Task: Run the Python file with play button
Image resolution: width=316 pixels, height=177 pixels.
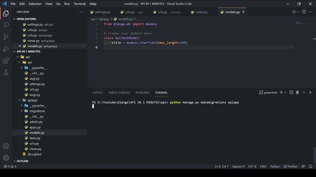Action: point(294,12)
